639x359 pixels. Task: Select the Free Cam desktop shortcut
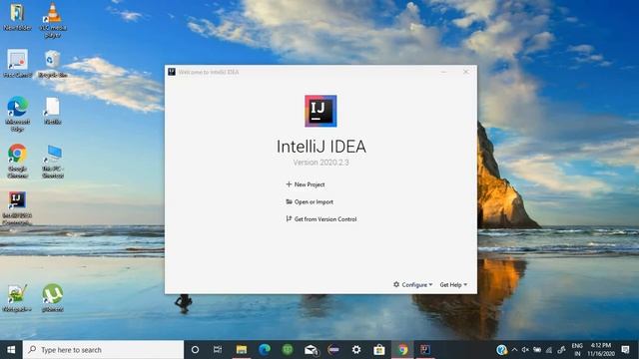tap(17, 64)
